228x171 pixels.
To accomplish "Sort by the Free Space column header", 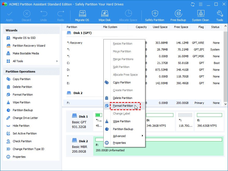I will tap(181, 27).
